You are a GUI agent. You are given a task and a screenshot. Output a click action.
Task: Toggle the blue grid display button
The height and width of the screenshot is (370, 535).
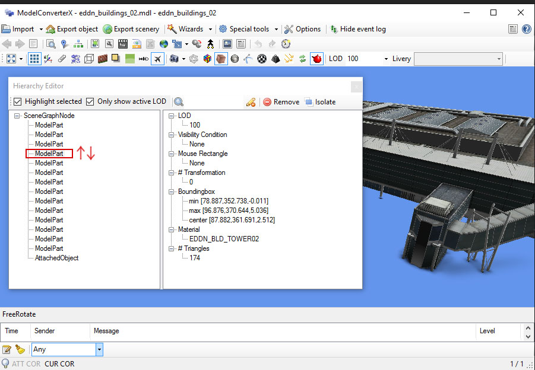tap(34, 59)
